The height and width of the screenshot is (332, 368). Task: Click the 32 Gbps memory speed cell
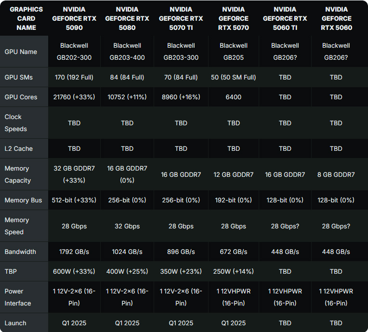pos(127,226)
